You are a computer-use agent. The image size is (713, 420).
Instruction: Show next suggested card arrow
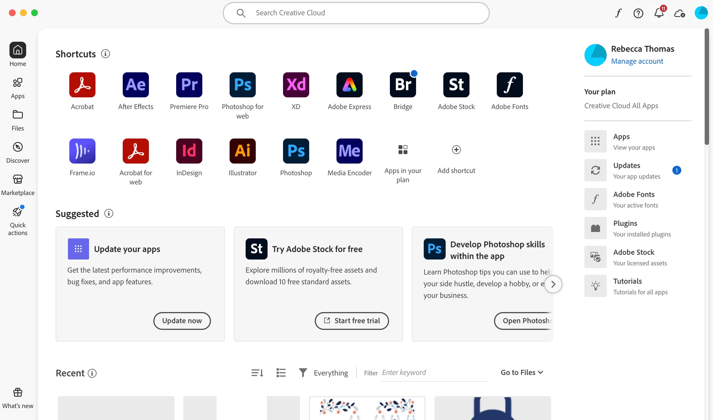(553, 284)
